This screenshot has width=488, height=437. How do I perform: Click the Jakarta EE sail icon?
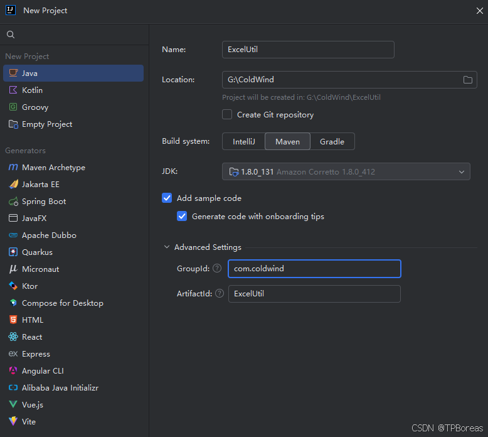[x=13, y=185]
